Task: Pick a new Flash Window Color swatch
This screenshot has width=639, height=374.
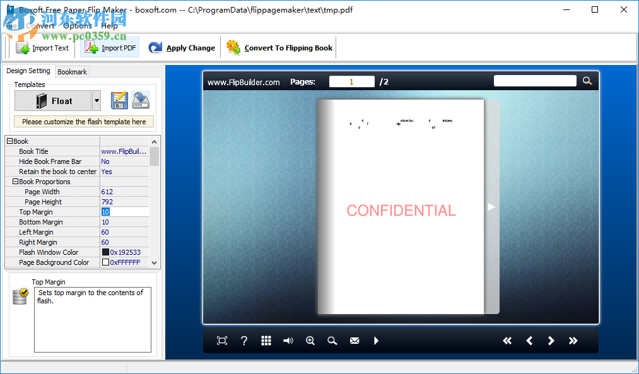Action: coord(104,252)
